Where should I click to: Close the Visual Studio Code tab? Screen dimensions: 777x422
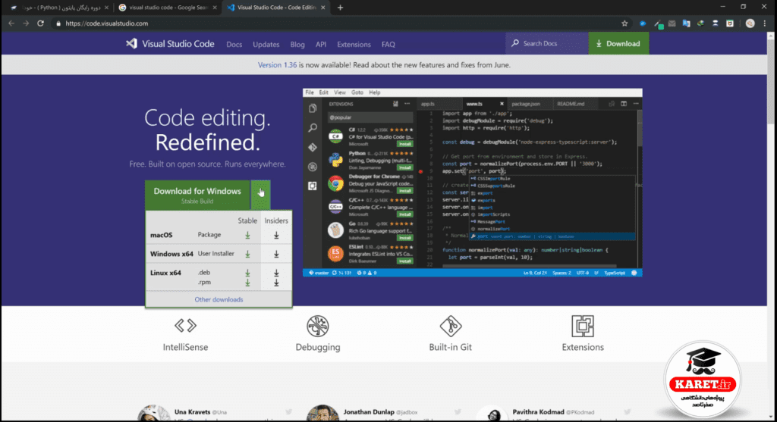tap(323, 8)
